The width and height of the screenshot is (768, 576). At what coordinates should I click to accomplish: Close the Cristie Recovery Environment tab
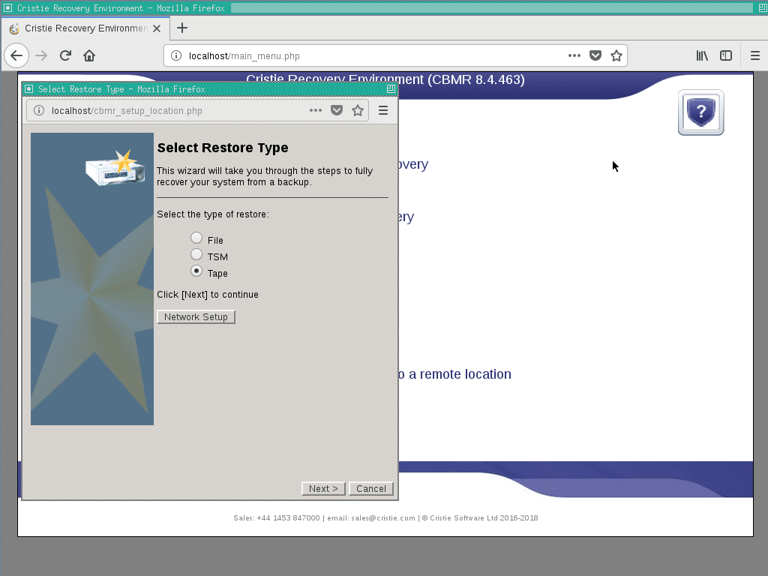coord(157,28)
